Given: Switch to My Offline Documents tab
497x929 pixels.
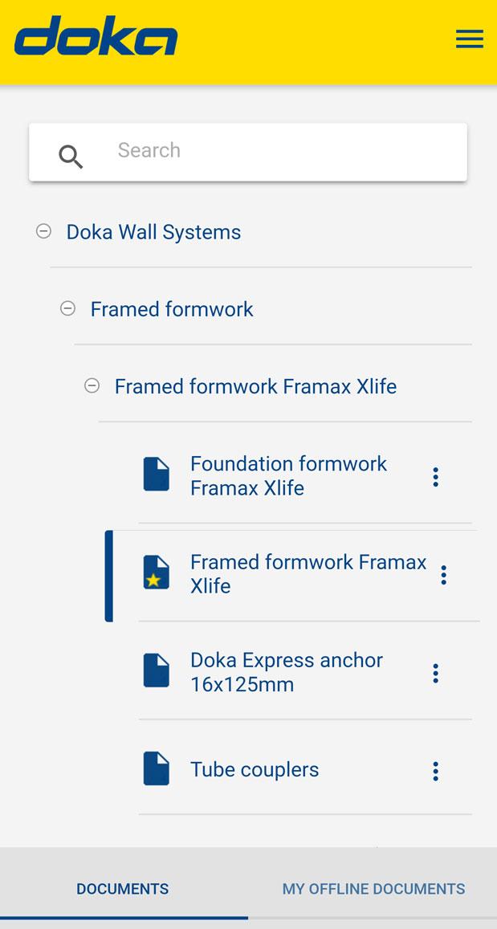Looking at the screenshot, I should click(x=373, y=889).
